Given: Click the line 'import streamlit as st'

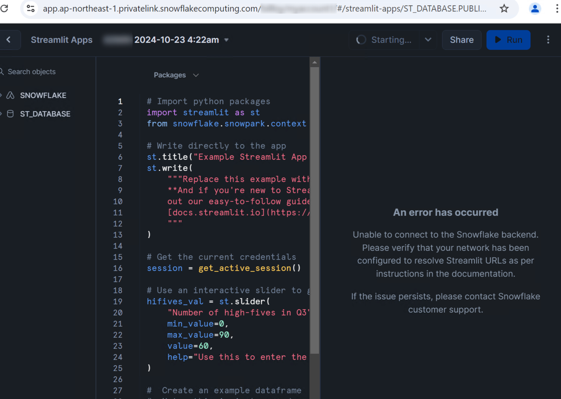Looking at the screenshot, I should coord(203,113).
